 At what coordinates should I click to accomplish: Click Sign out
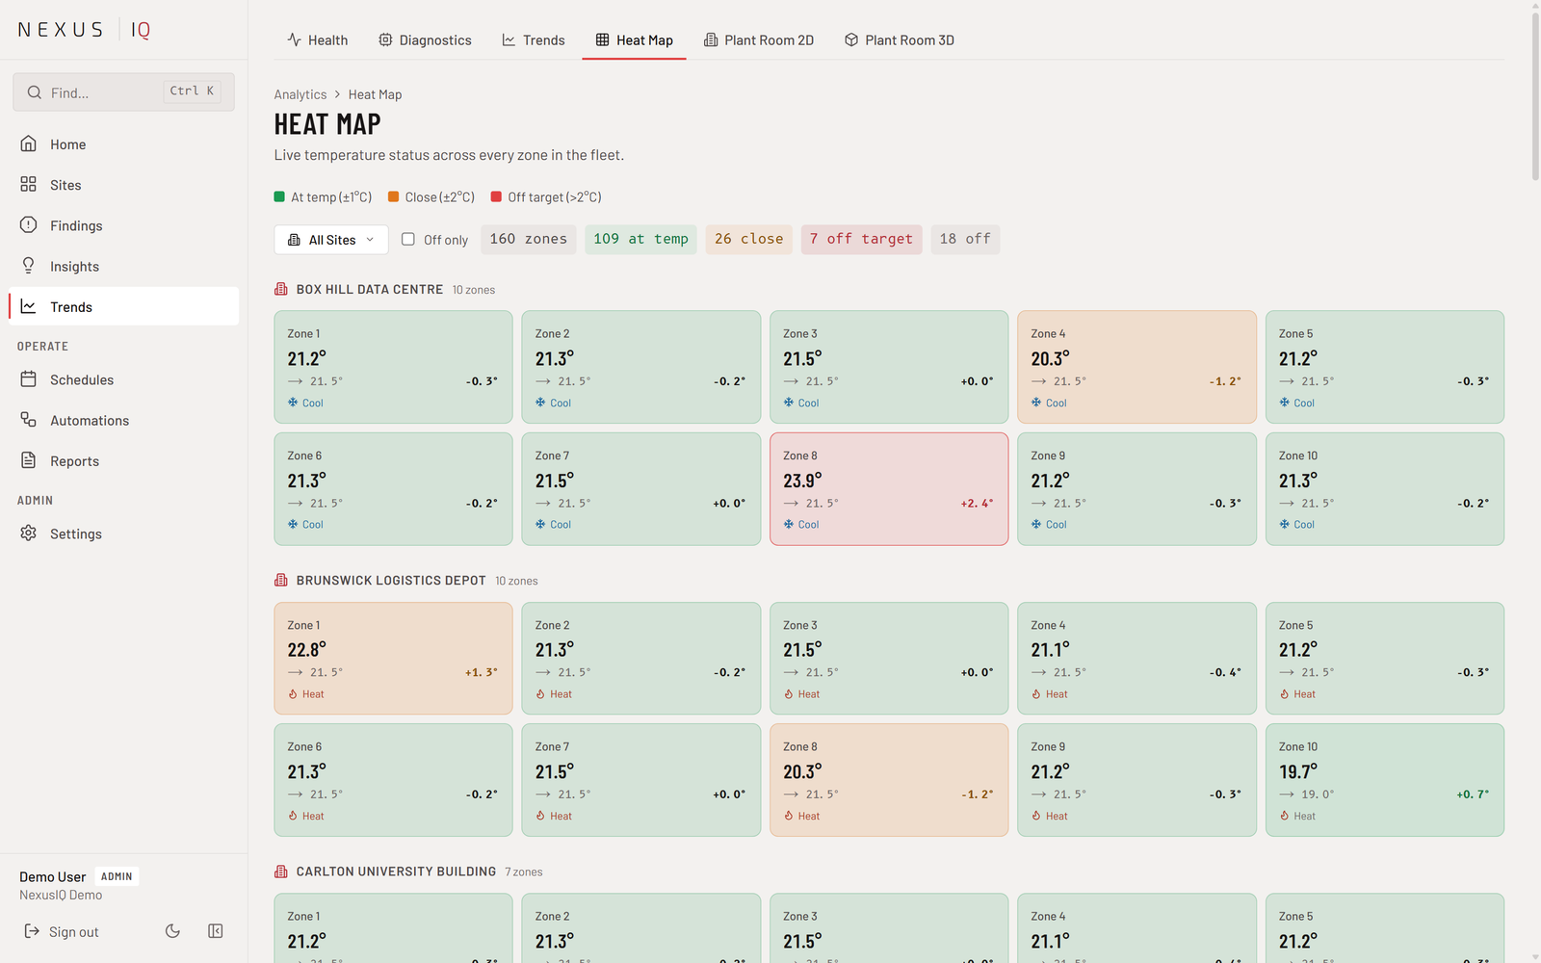point(62,931)
